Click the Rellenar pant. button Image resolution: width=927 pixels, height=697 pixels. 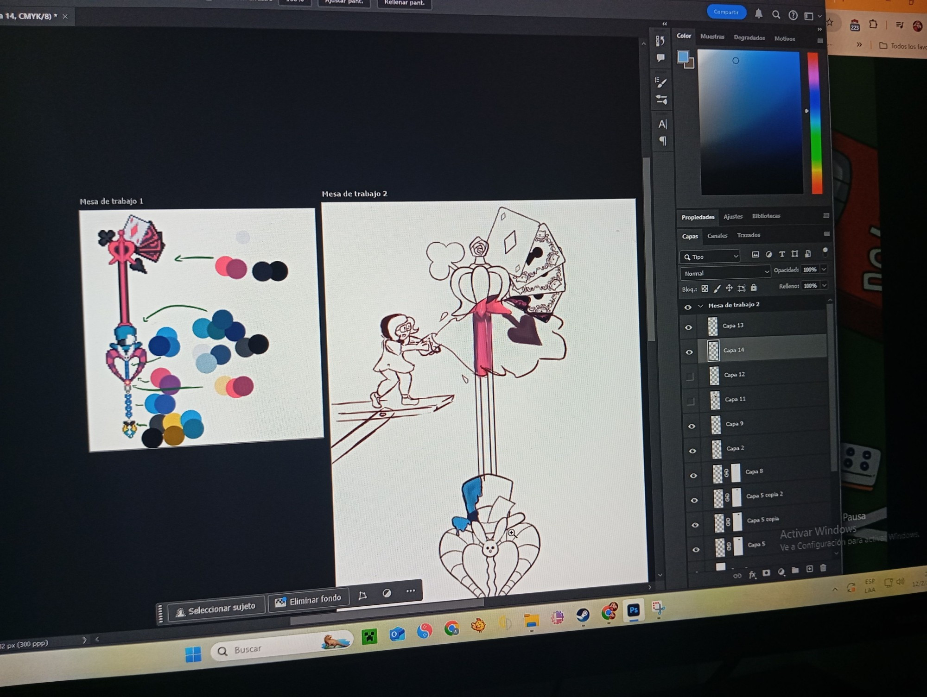pyautogui.click(x=404, y=3)
